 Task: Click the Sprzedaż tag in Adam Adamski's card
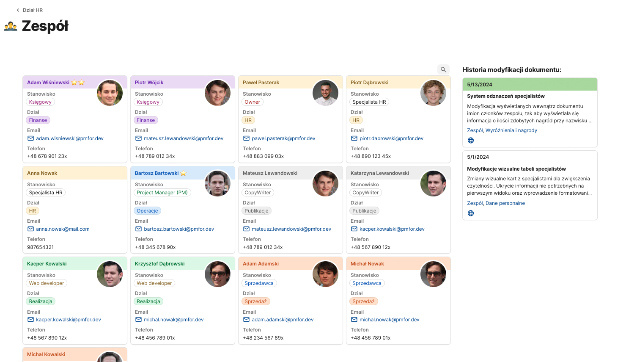[255, 301]
